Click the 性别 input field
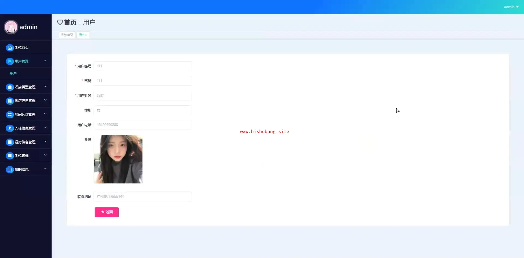This screenshot has height=258, width=524. coord(143,110)
